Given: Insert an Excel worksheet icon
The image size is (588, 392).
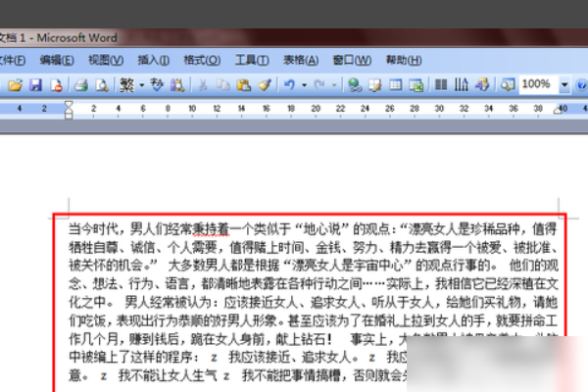Looking at the screenshot, I should 416,85.
